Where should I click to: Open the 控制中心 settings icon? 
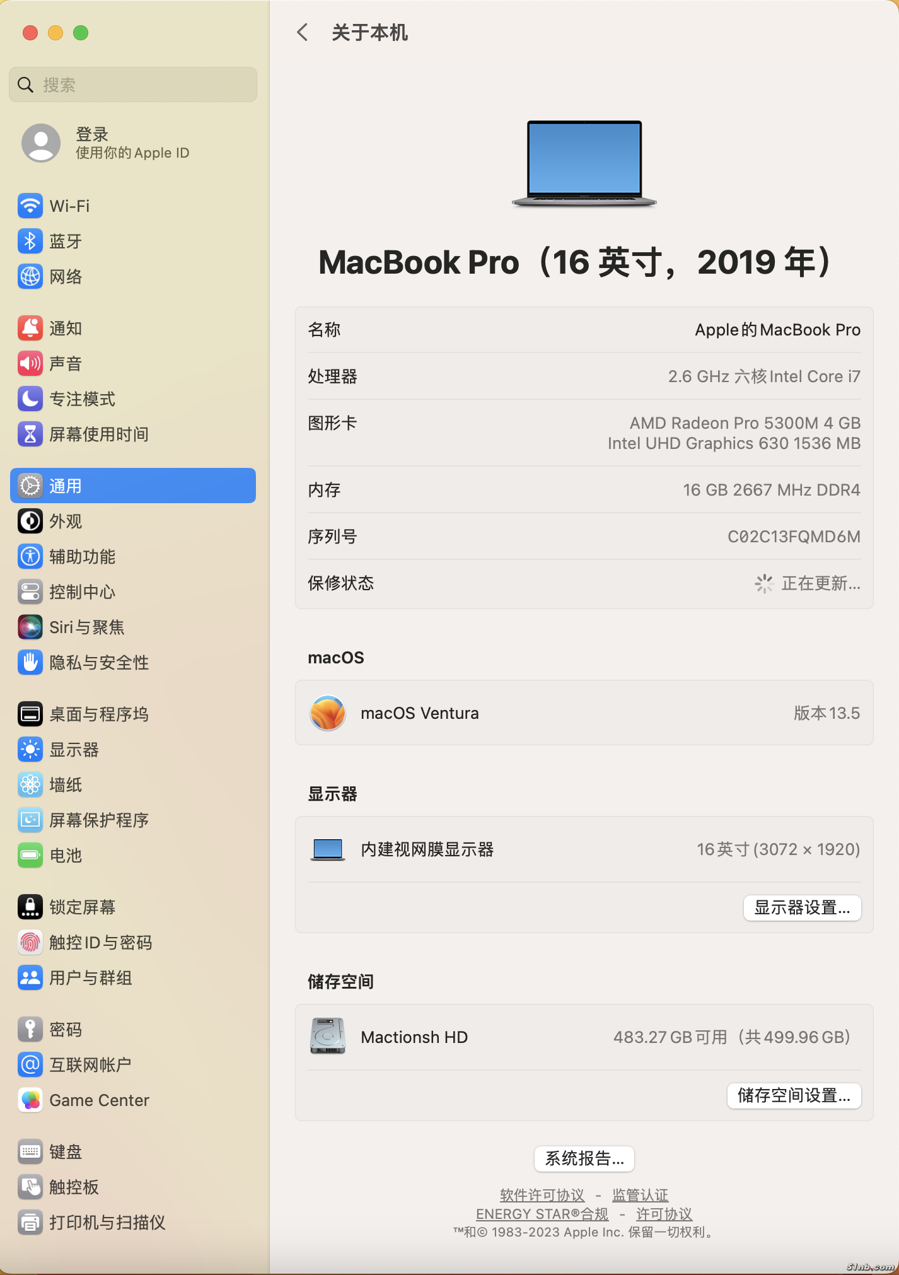(x=30, y=592)
